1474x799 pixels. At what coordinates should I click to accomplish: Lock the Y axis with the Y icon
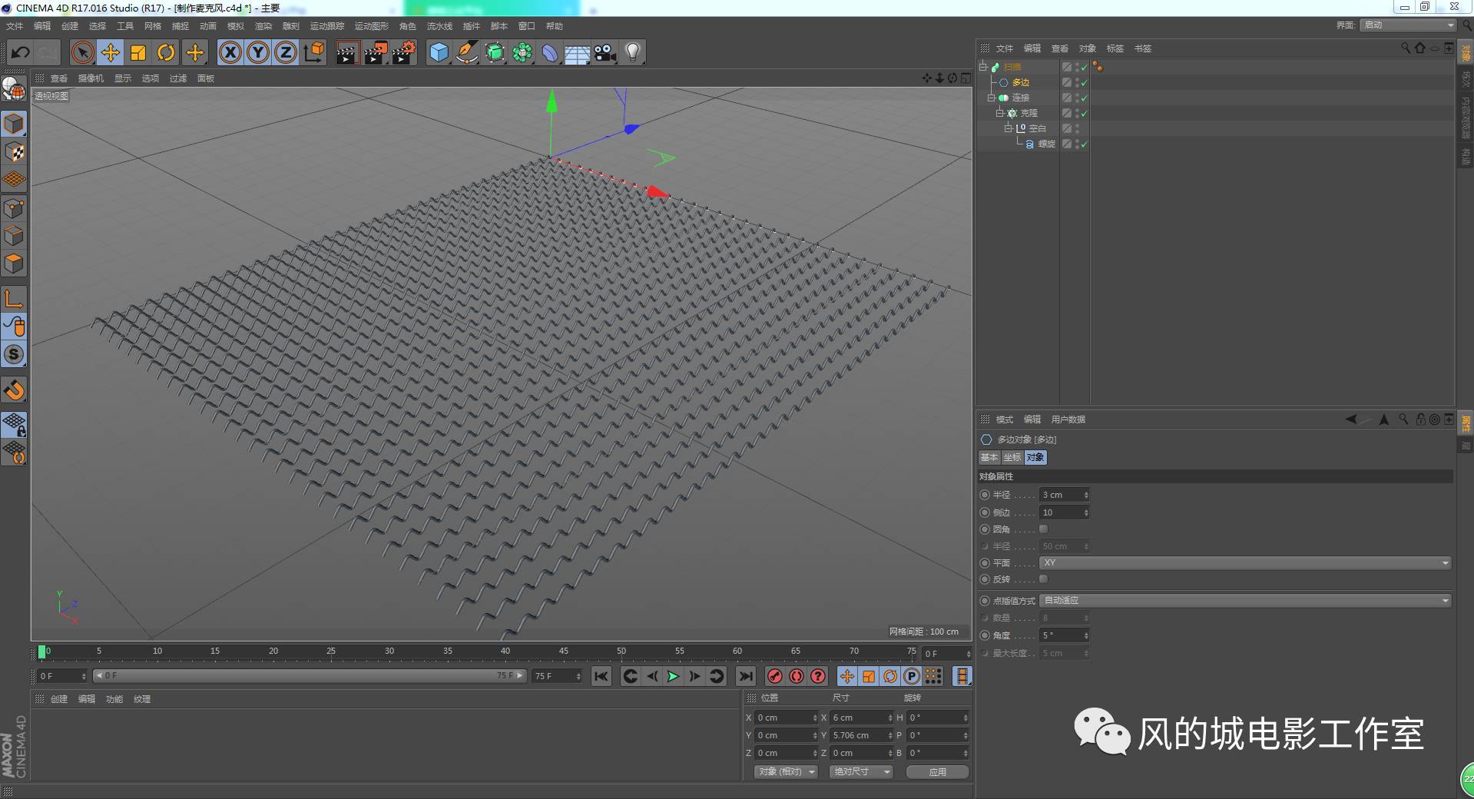pyautogui.click(x=257, y=52)
